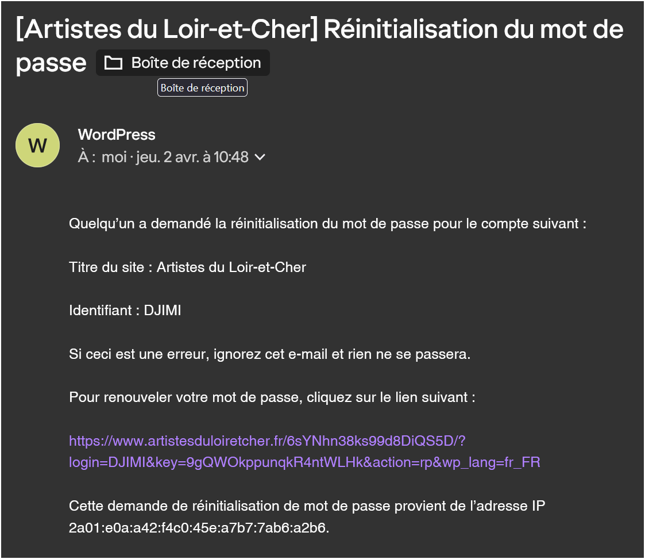Click the sentence "Si ceci est une erreur"

269,354
